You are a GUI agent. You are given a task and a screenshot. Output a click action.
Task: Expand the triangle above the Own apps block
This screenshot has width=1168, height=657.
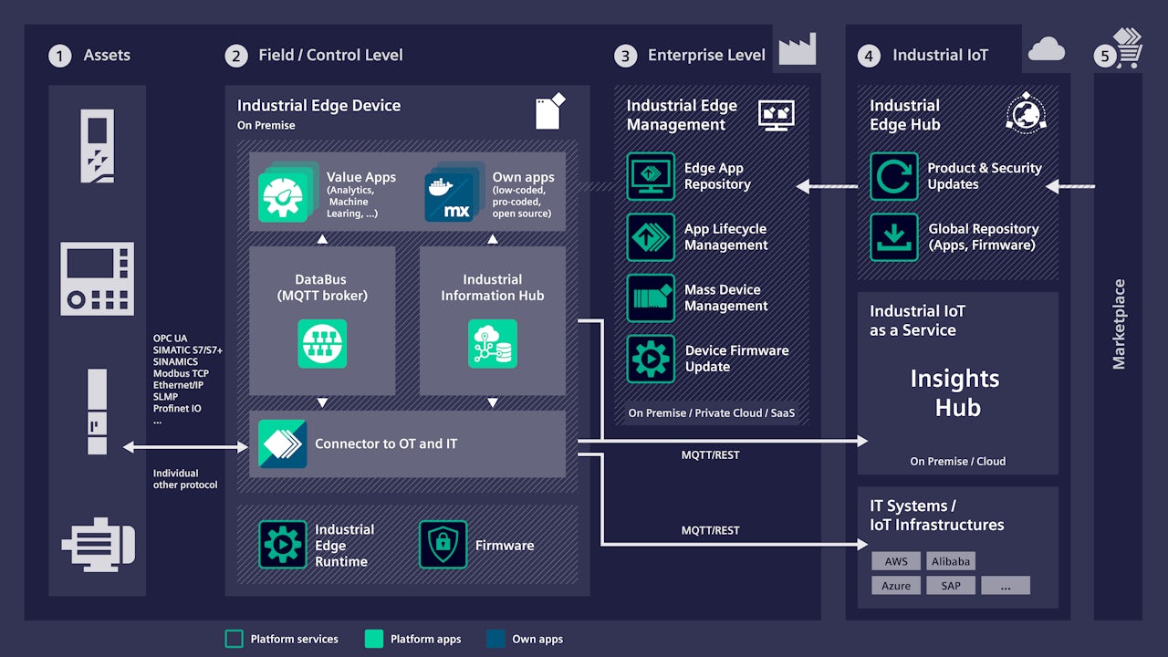click(x=493, y=238)
